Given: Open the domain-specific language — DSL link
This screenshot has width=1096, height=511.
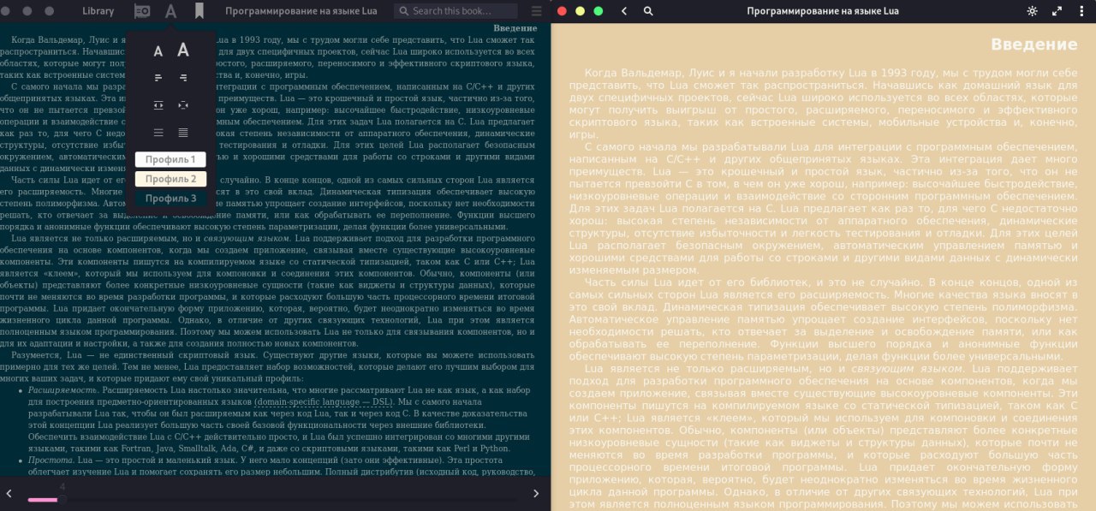Looking at the screenshot, I should coord(324,401).
